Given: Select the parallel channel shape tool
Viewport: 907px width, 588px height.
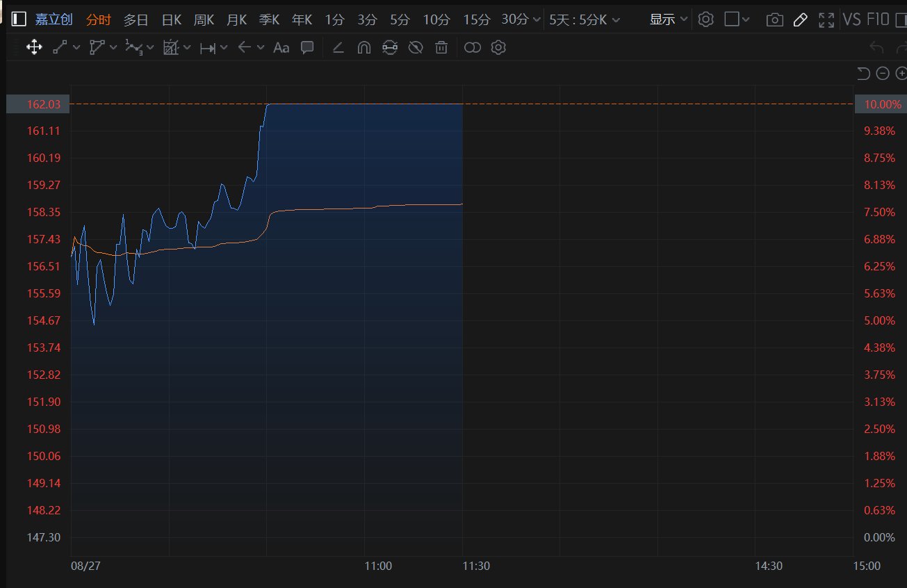Looking at the screenshot, I should coord(97,48).
